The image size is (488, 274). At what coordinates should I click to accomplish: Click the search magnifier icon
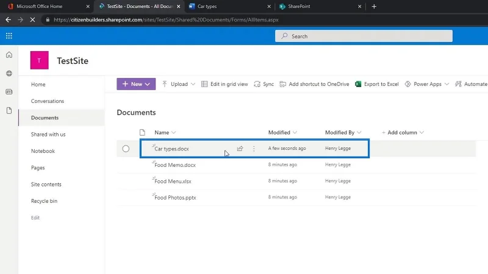point(284,36)
